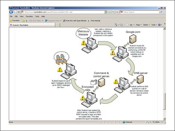
Task: Click the computer below Encrypted data label
Action: (x=89, y=100)
